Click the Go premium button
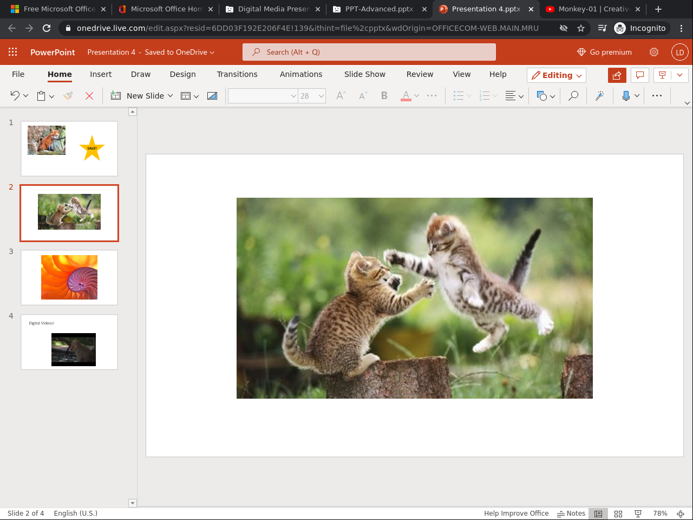 (x=604, y=52)
